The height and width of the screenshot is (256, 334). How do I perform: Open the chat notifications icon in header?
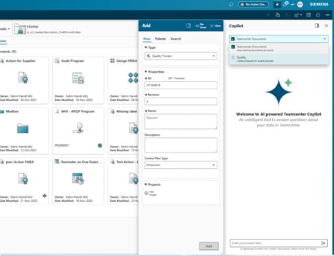pyautogui.click(x=285, y=4)
